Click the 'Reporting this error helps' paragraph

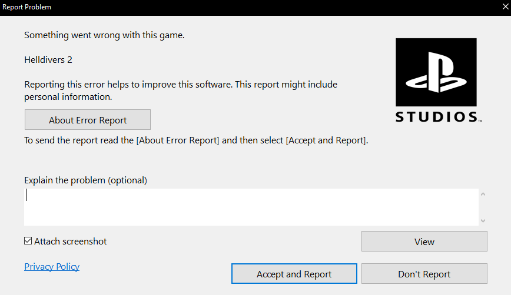tap(181, 90)
